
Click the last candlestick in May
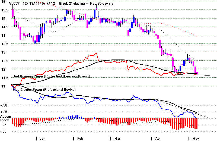[x=197, y=73]
